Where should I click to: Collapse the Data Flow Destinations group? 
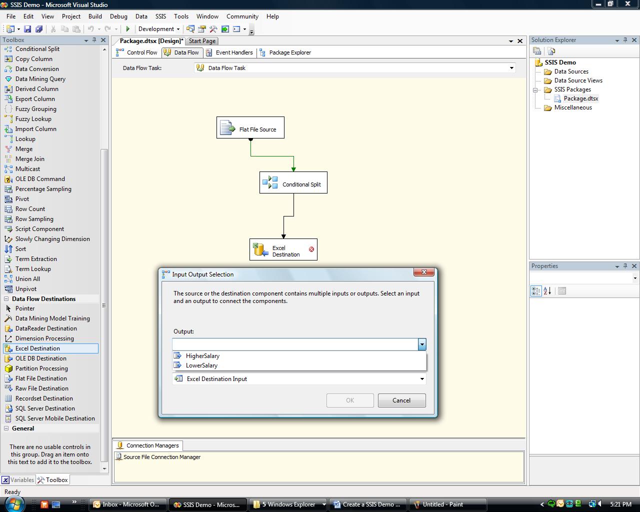point(6,299)
